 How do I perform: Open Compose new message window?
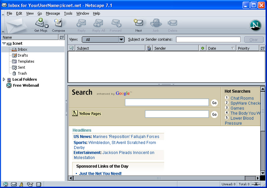58,24
